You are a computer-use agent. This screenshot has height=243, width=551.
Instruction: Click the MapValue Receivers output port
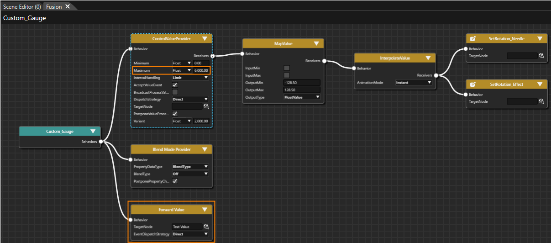324,61
